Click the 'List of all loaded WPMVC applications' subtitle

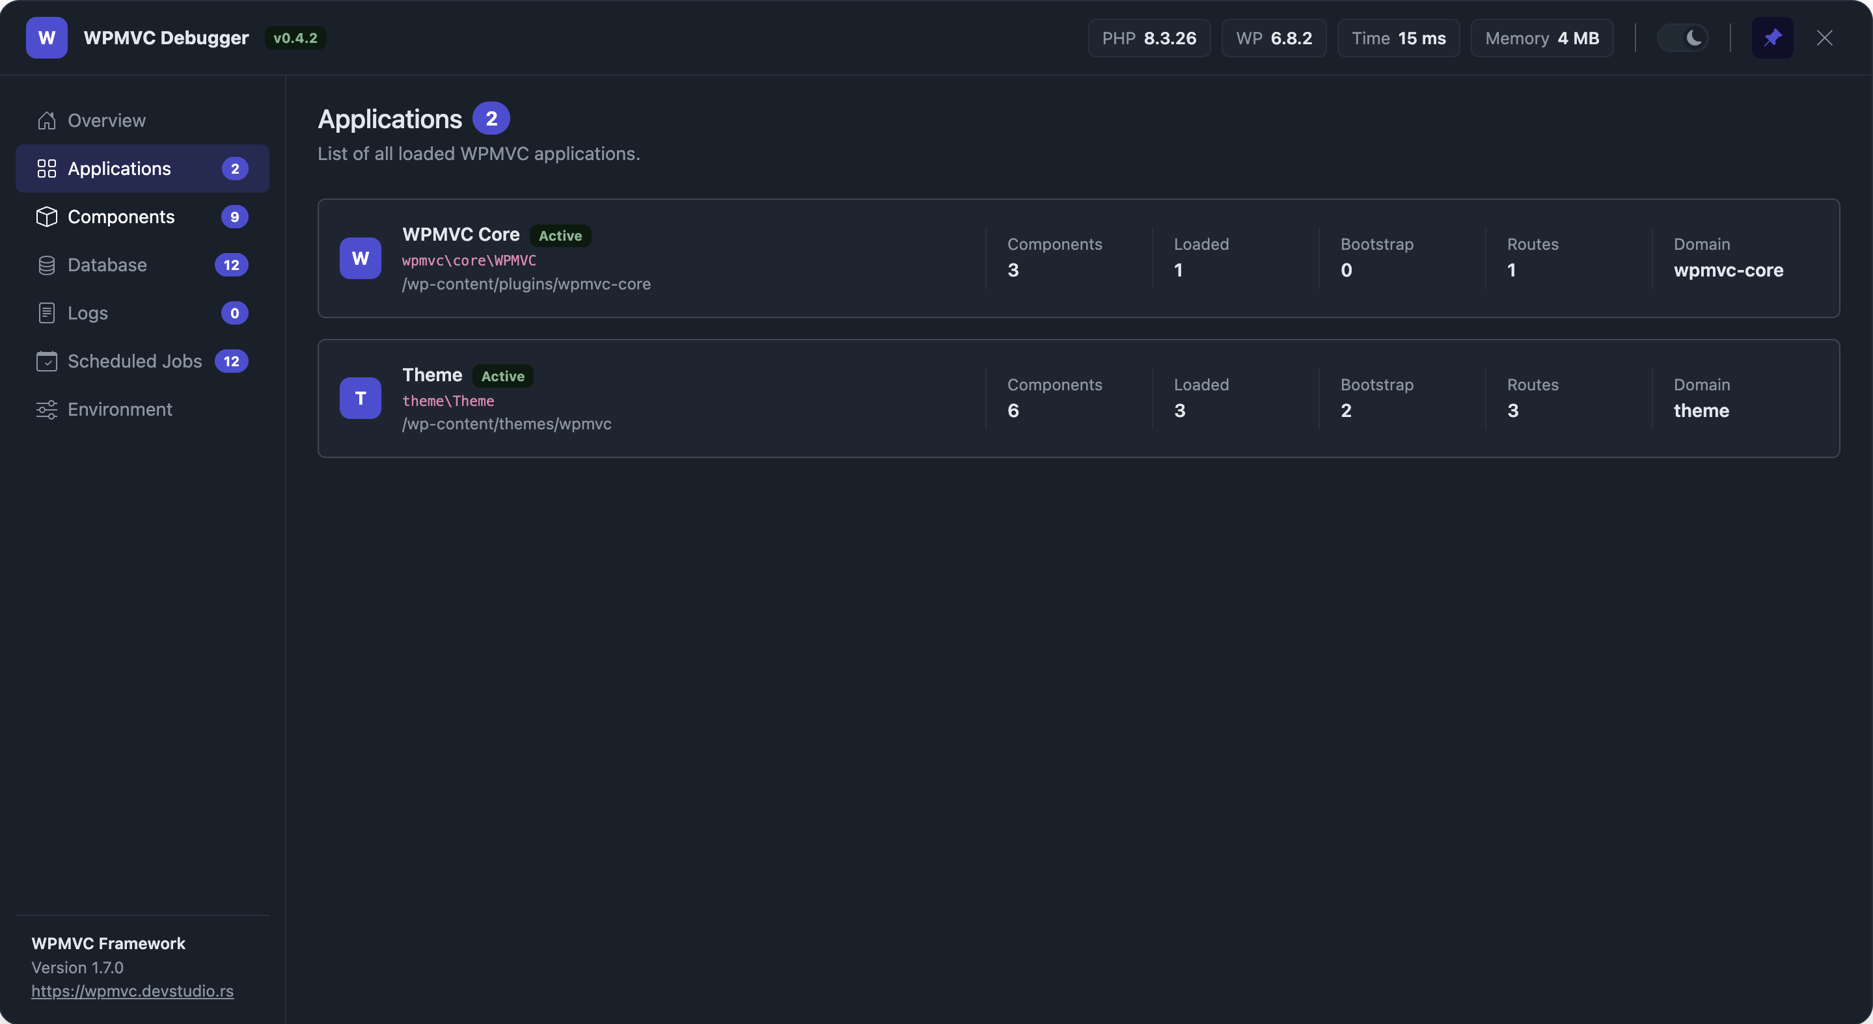[x=478, y=154]
